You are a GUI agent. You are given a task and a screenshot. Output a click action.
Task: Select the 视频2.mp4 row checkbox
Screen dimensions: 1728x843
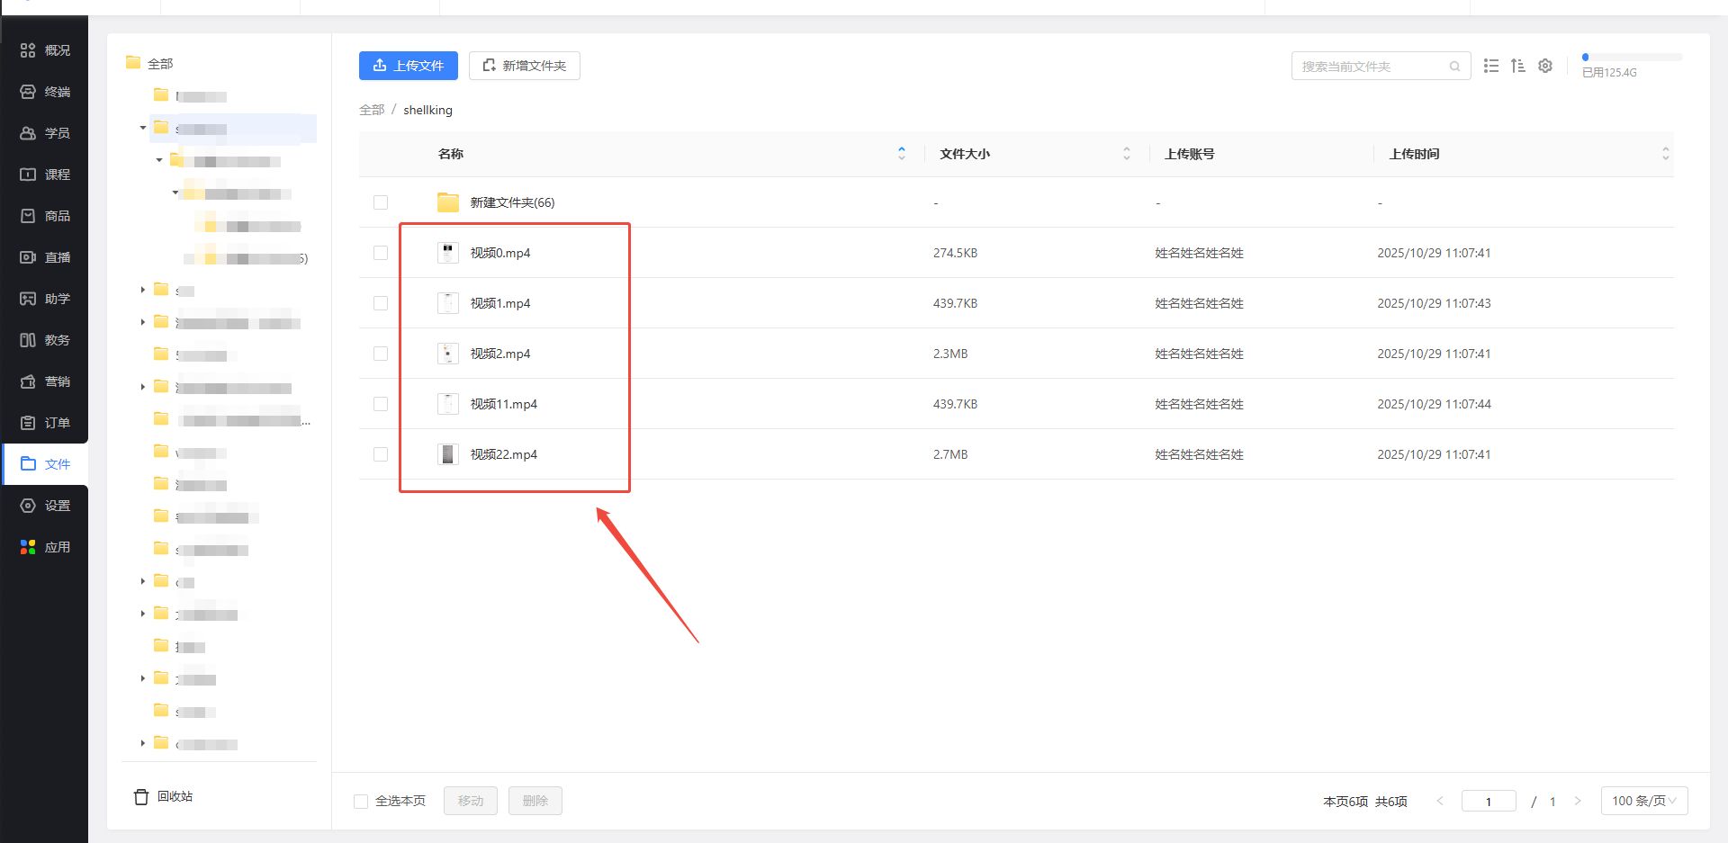point(381,354)
